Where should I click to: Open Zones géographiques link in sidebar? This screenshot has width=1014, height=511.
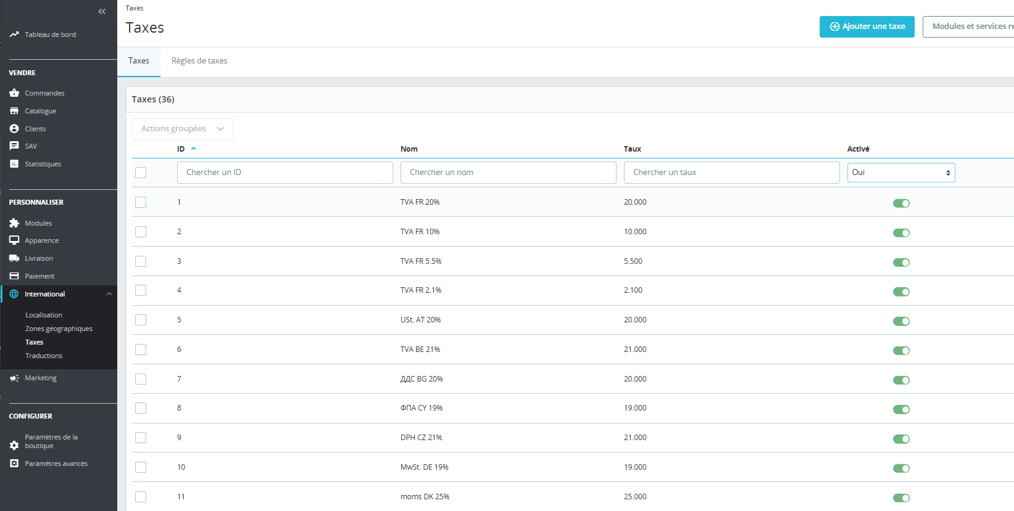(x=59, y=329)
